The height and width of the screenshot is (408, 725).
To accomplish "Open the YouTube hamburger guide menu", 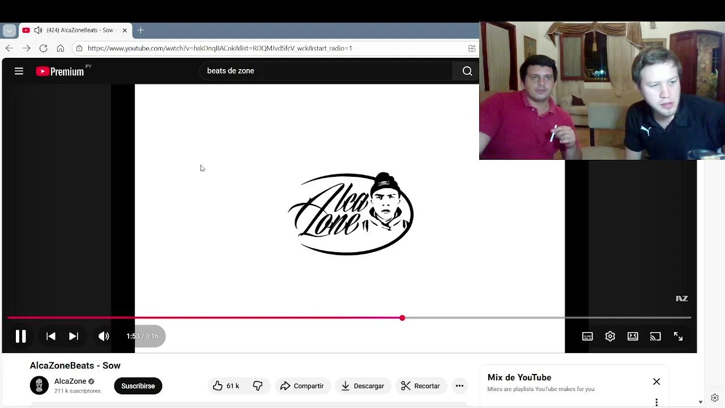I will point(19,71).
